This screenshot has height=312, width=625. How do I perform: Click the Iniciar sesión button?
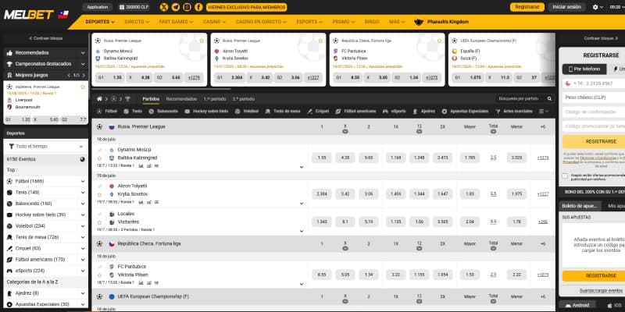565,6
